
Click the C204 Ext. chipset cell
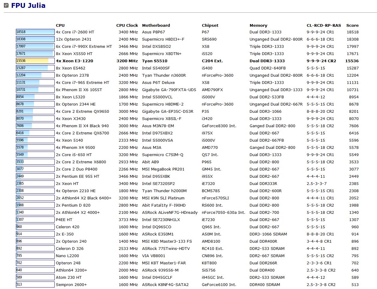(212, 61)
